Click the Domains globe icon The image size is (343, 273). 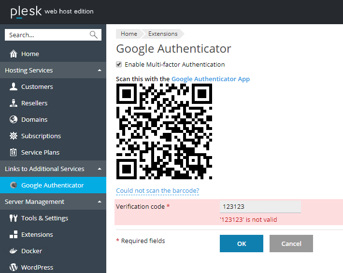14,119
